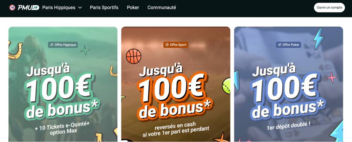352x142 pixels.
Task: Click the blue lightning bolt on poker card
Action: 318,39
